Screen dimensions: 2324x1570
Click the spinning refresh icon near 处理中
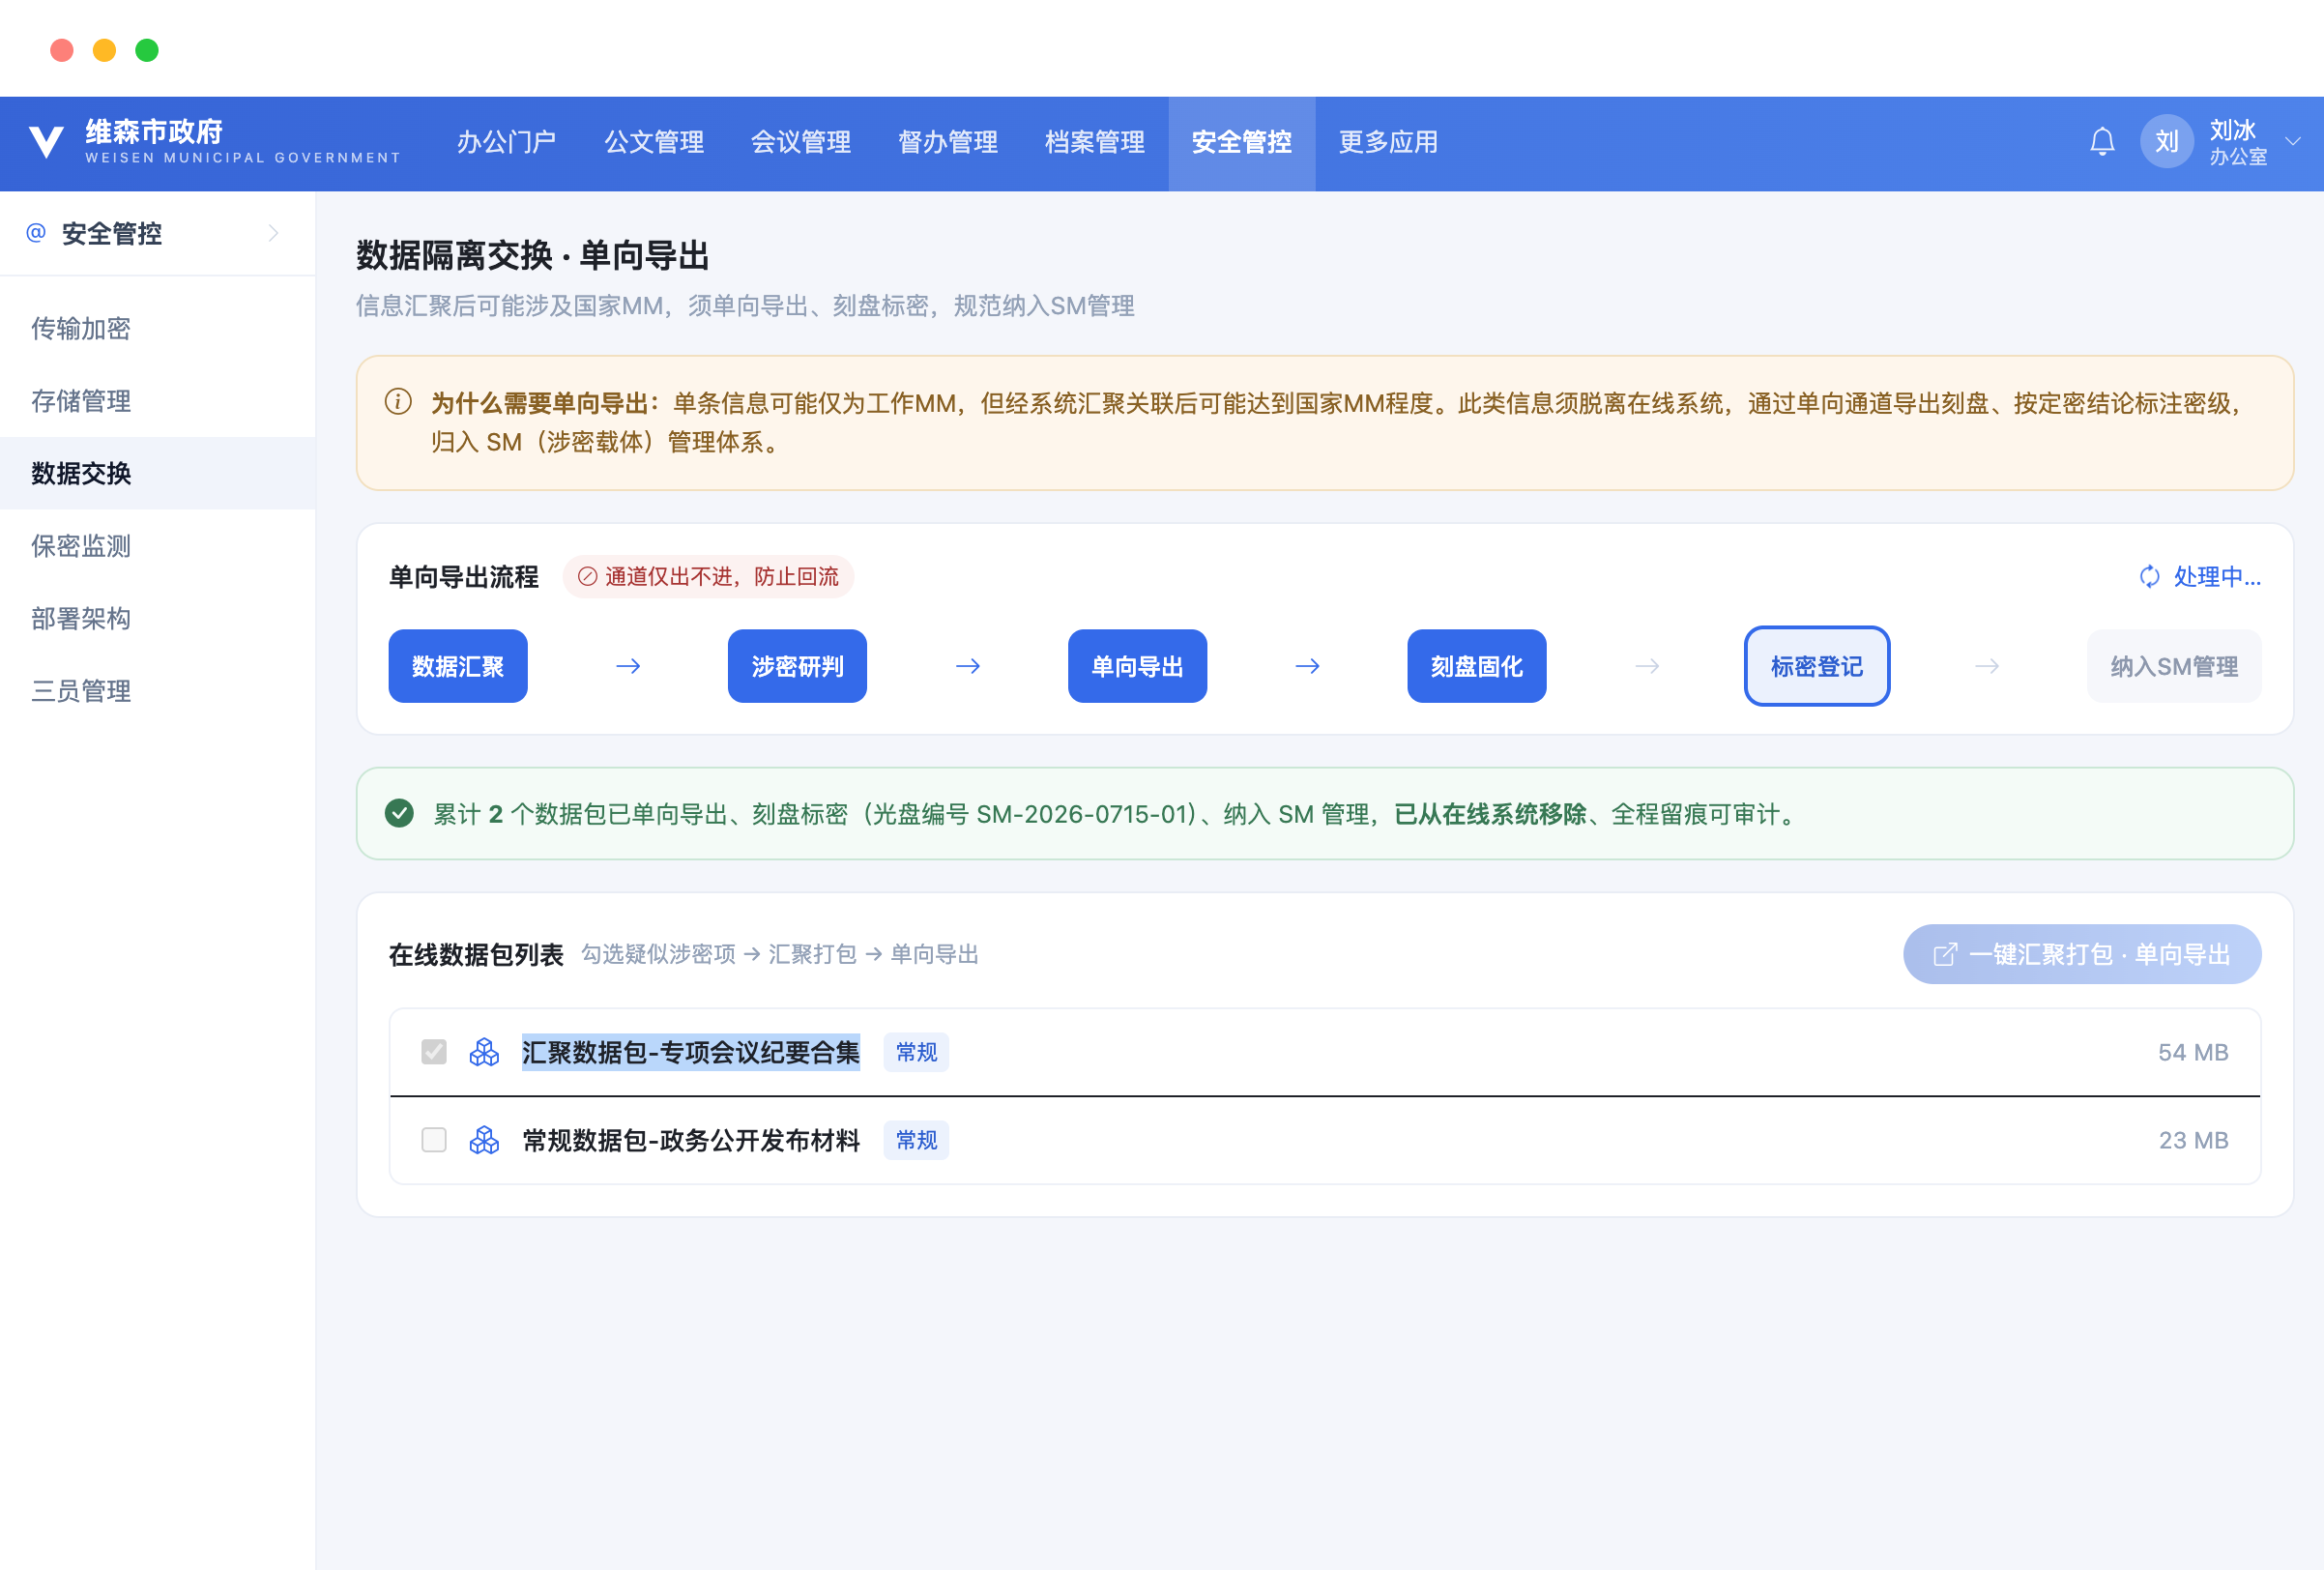2149,576
